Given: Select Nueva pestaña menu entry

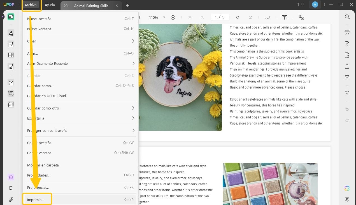Looking at the screenshot, I should (x=80, y=19).
